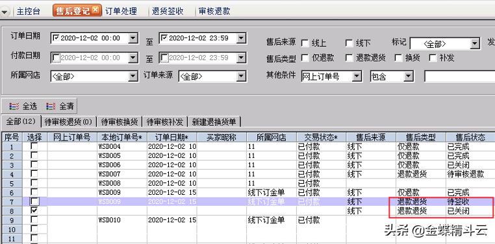Sort by 交易状态 column header
495x244 pixels.
pyautogui.click(x=322, y=137)
